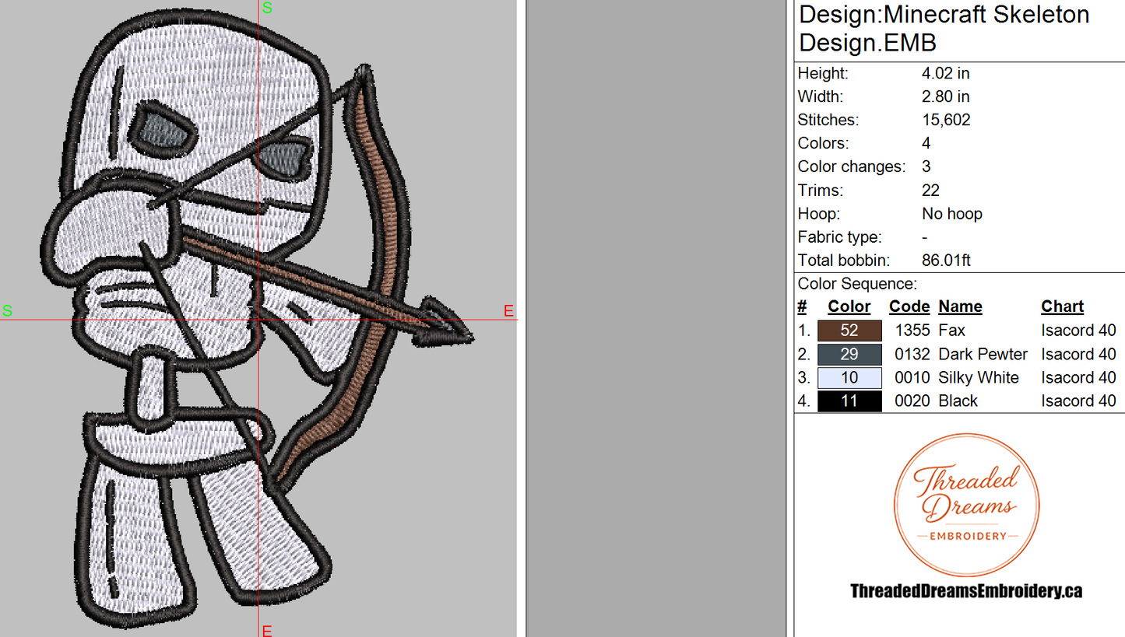The image size is (1125, 637).
Task: Select the Fax brown color swatch 52
Action: (849, 331)
